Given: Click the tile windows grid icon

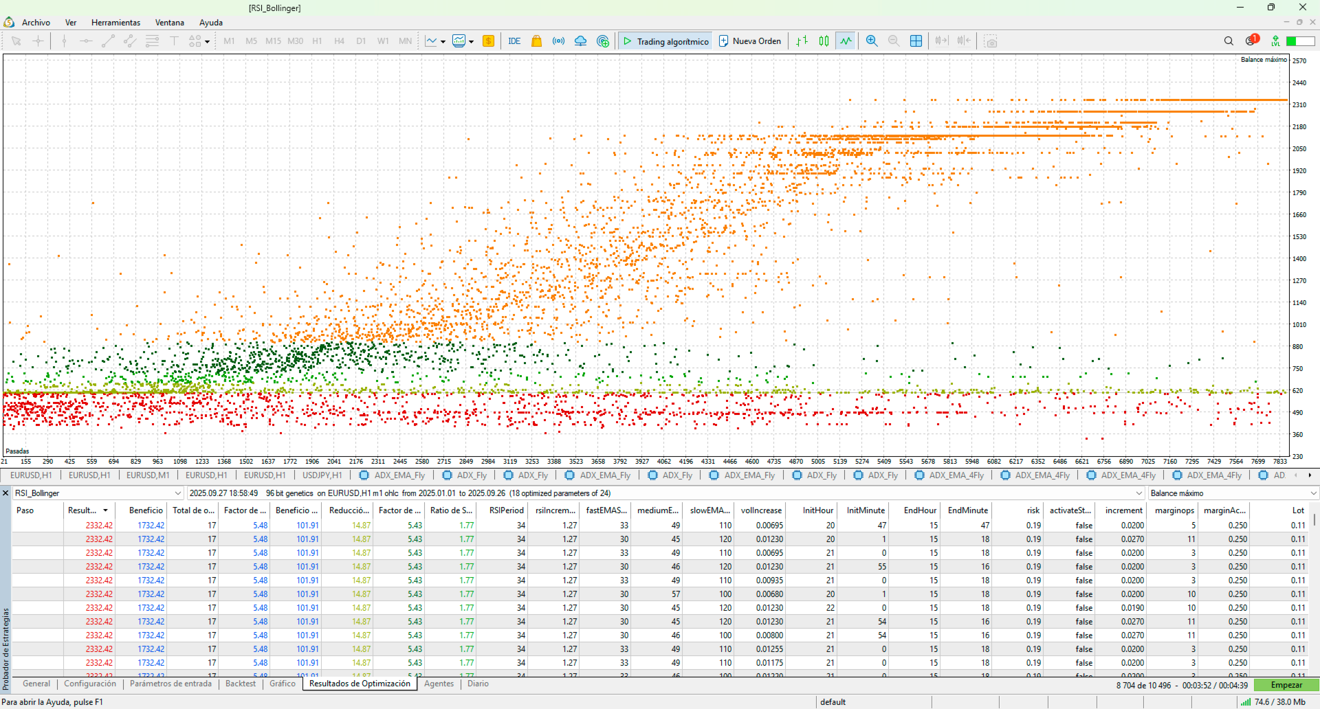Looking at the screenshot, I should [916, 41].
